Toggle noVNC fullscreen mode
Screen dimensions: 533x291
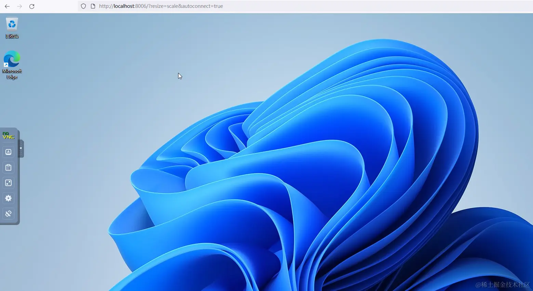click(9, 183)
